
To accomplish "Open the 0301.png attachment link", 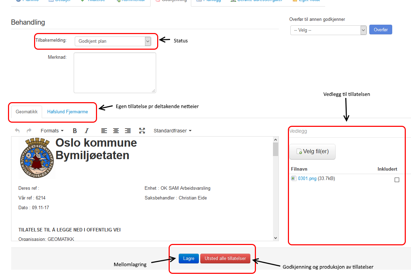I will tap(307, 178).
